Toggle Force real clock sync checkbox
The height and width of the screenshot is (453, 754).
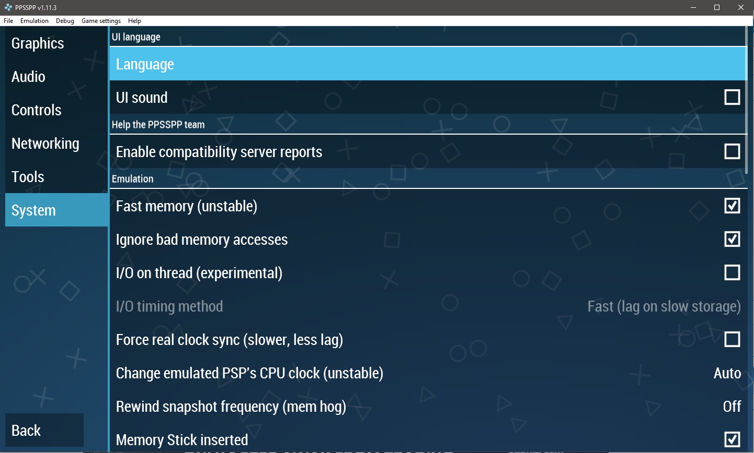(x=732, y=339)
